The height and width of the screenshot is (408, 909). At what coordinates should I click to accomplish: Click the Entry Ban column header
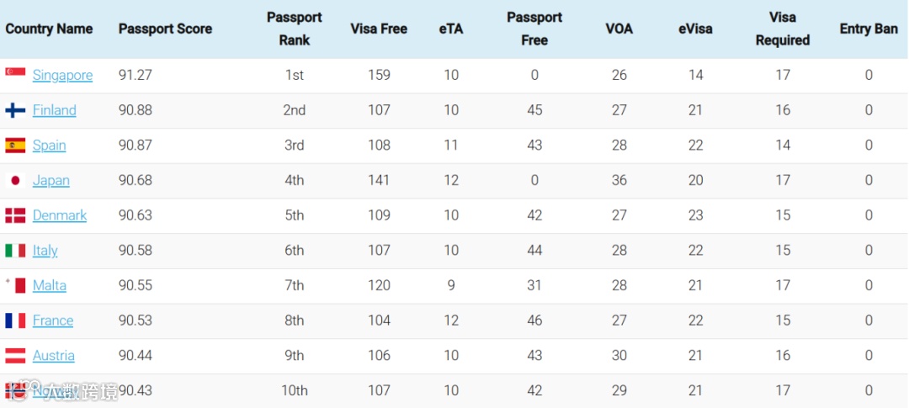(x=869, y=29)
